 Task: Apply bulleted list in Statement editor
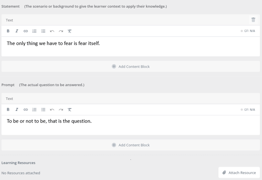[x=43, y=31]
